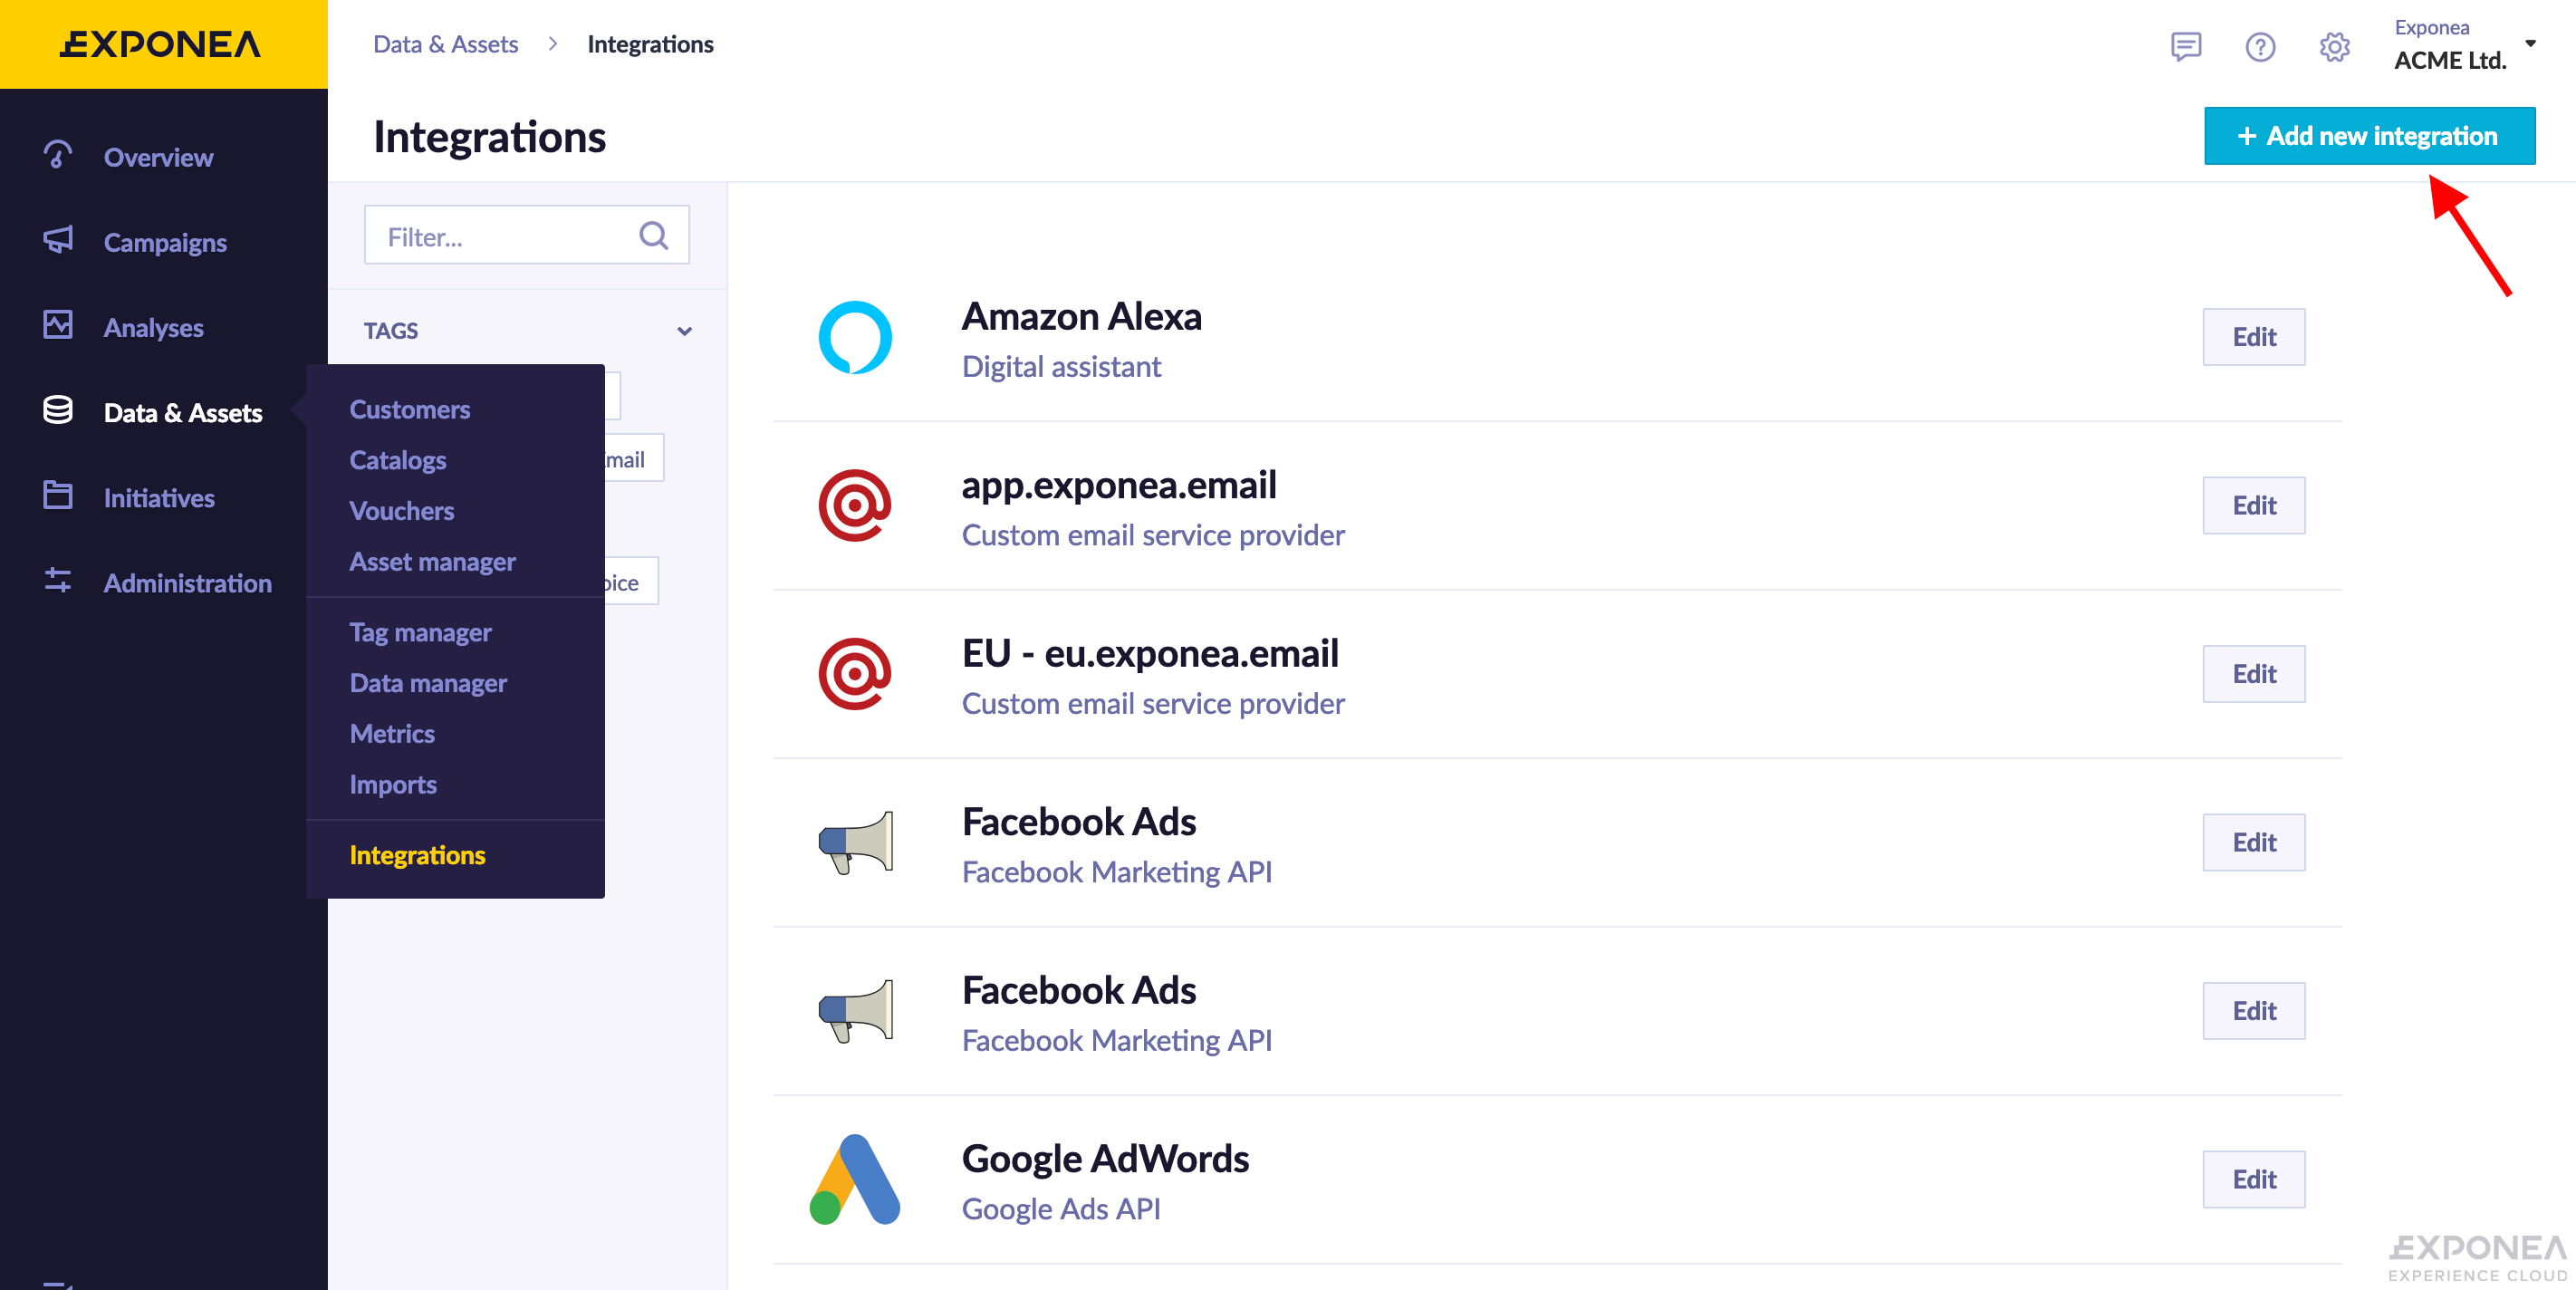2576x1290 pixels.
Task: Click the Initiatives folder icon
Action: 58,496
